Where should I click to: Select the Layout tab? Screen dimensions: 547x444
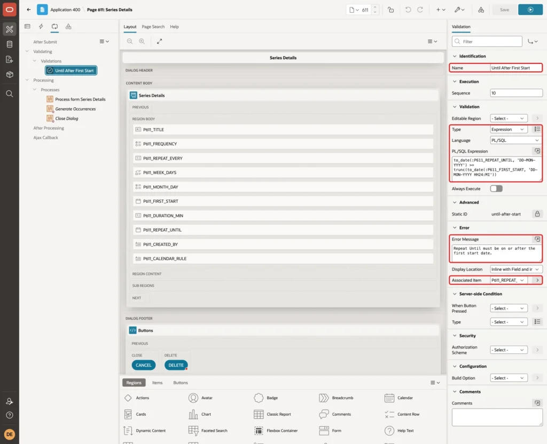click(x=130, y=27)
